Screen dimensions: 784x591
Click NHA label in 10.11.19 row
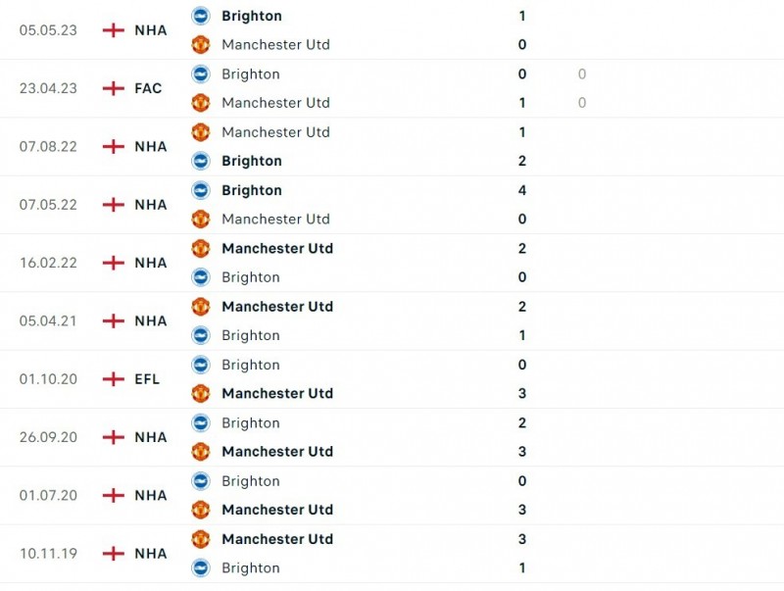tap(151, 554)
